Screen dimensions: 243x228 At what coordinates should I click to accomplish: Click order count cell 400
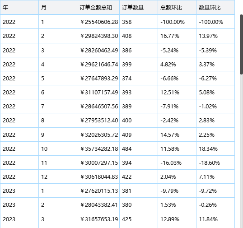139,121
